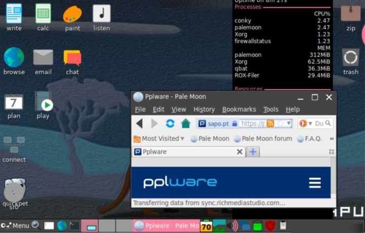Click the red firewall shield in the tray
Image resolution: width=365 pixels, height=233 pixels.
[270, 225]
